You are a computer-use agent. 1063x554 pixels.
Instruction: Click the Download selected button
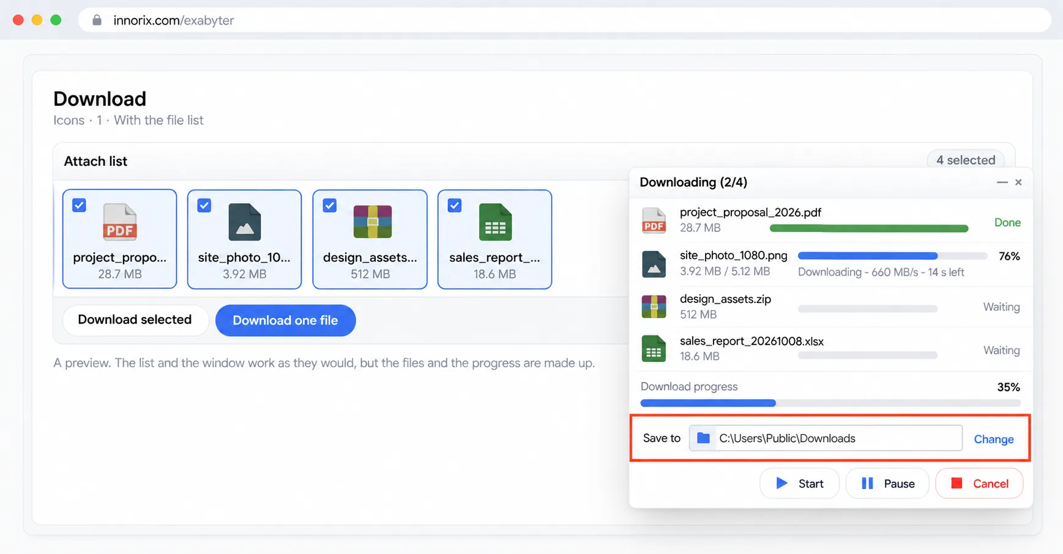(x=135, y=320)
